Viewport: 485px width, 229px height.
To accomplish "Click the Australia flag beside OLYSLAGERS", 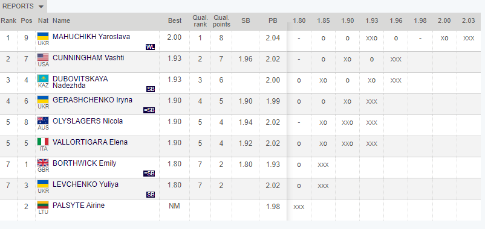I will [43, 121].
